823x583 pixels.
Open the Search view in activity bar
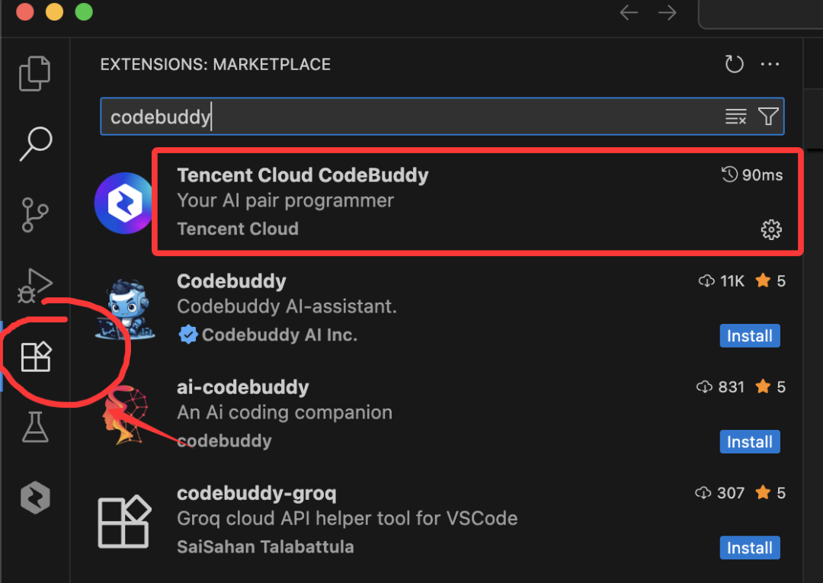(36, 143)
